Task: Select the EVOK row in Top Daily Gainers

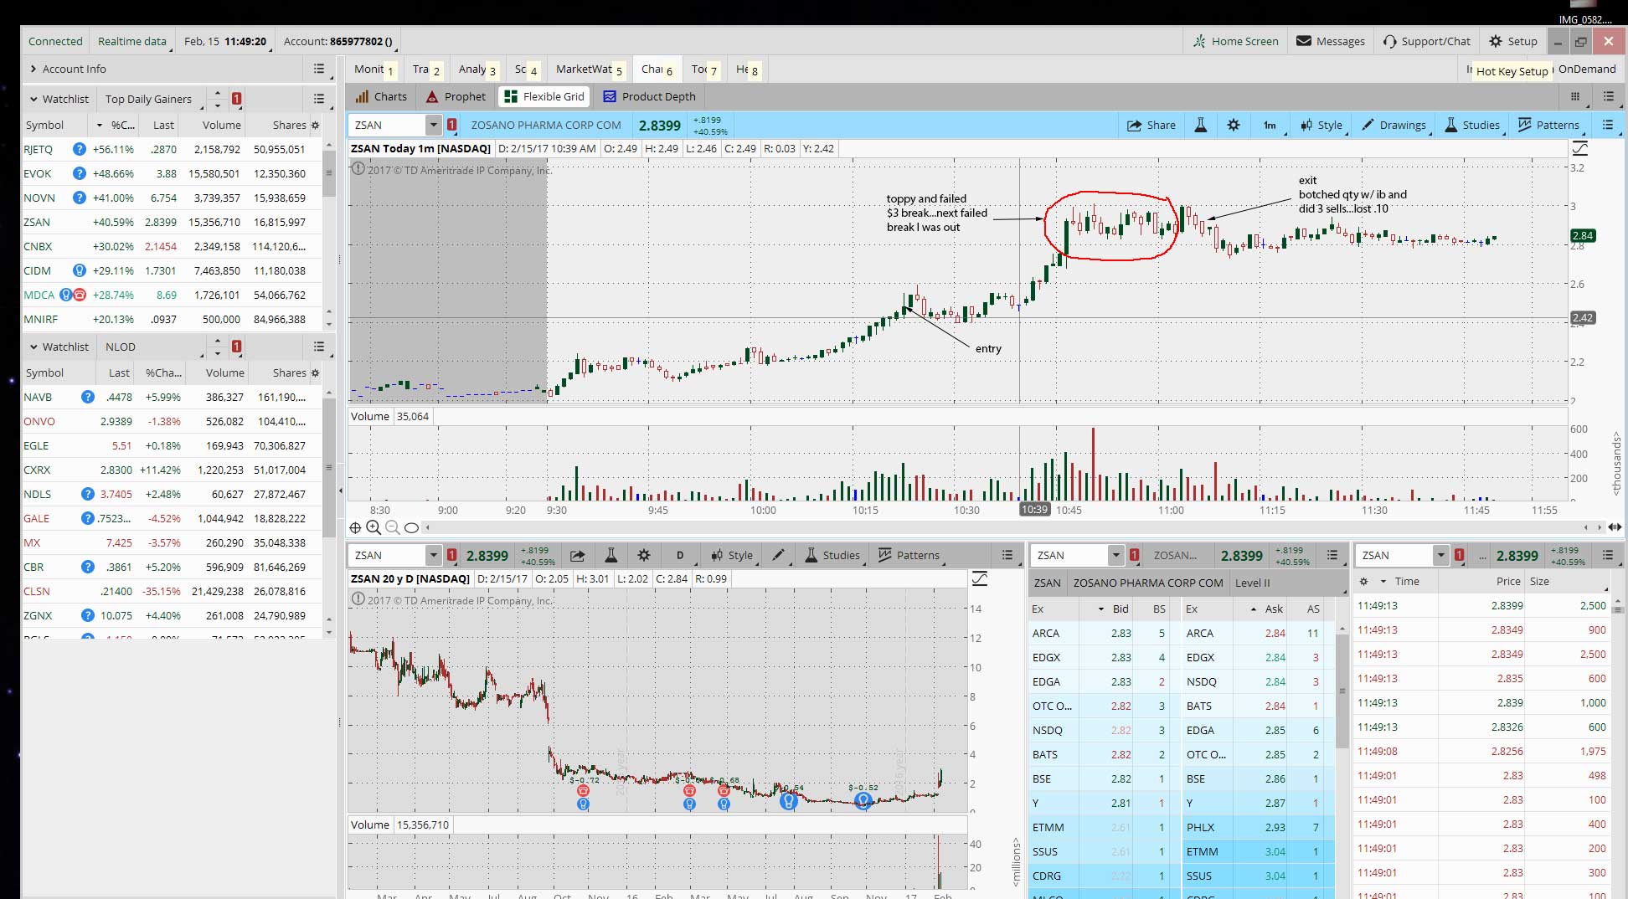Action: [x=39, y=174]
